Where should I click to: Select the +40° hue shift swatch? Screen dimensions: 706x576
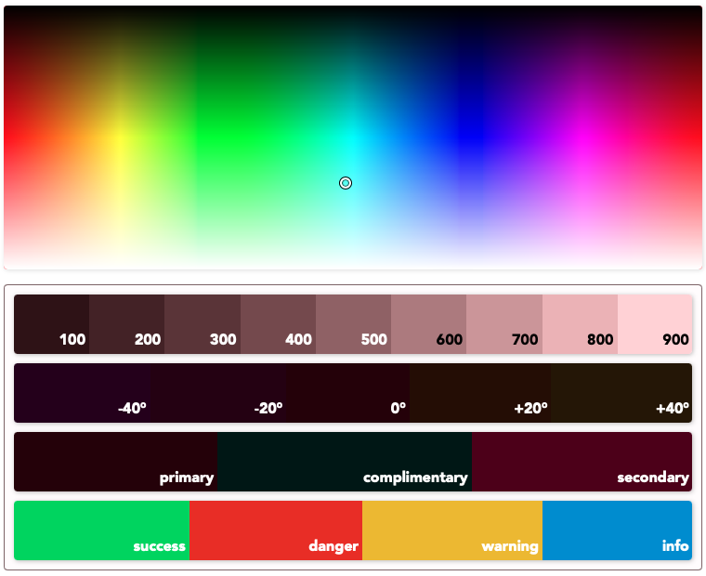(621, 393)
